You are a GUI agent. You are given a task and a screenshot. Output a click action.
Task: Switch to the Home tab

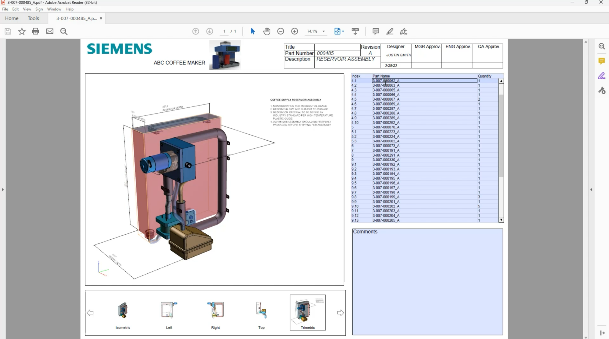[12, 18]
